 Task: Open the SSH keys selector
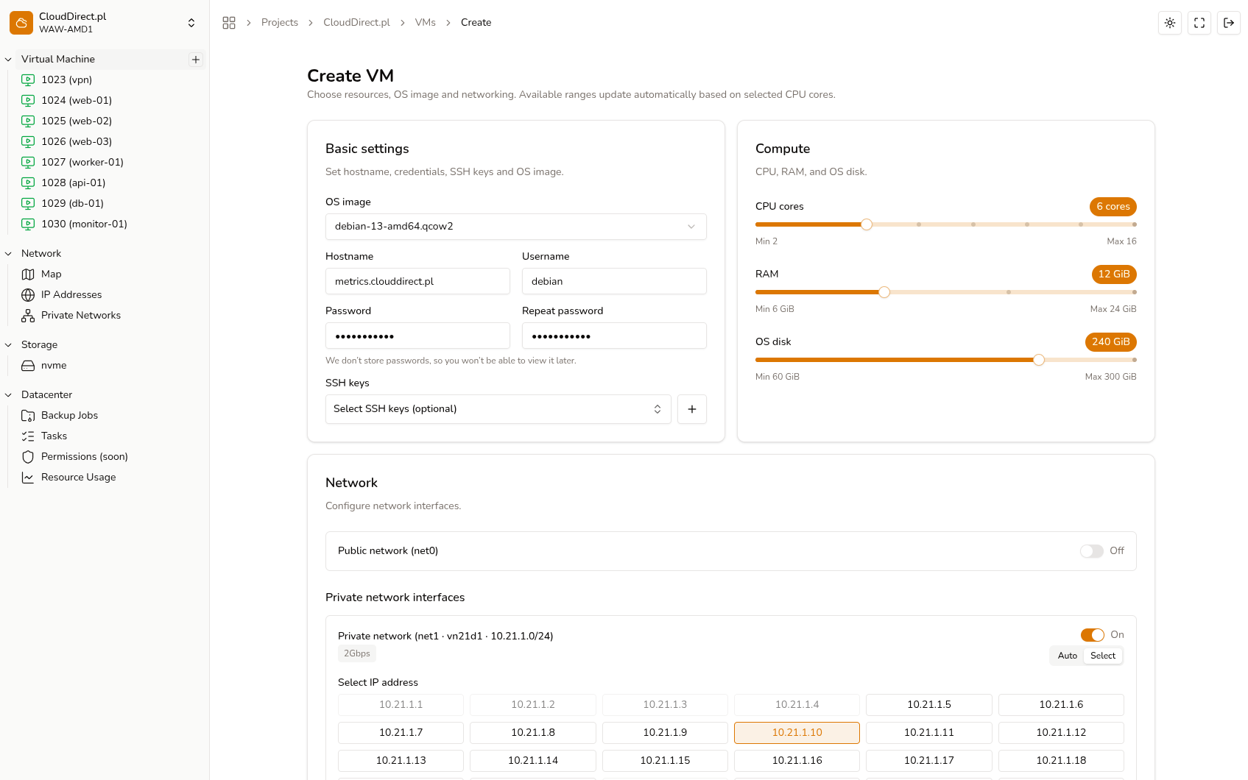tap(498, 408)
